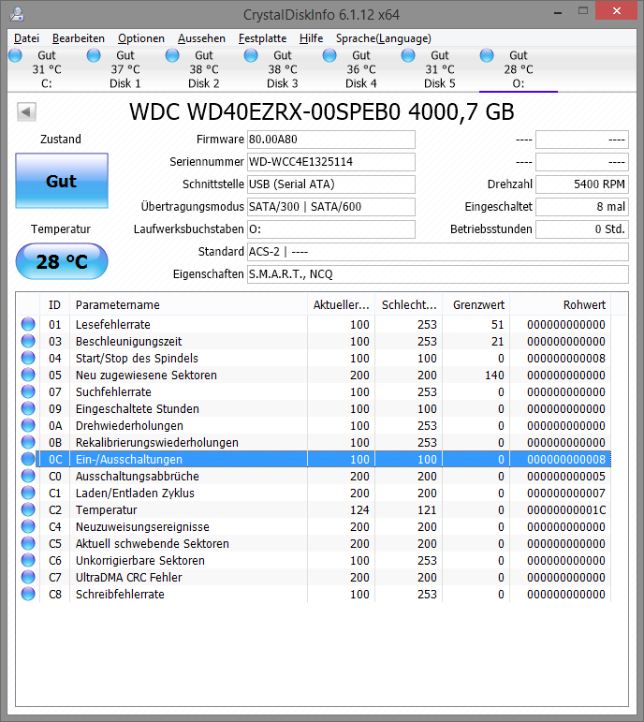This screenshot has height=722, width=644.
Task: Open the Datei menu
Action: [x=26, y=38]
